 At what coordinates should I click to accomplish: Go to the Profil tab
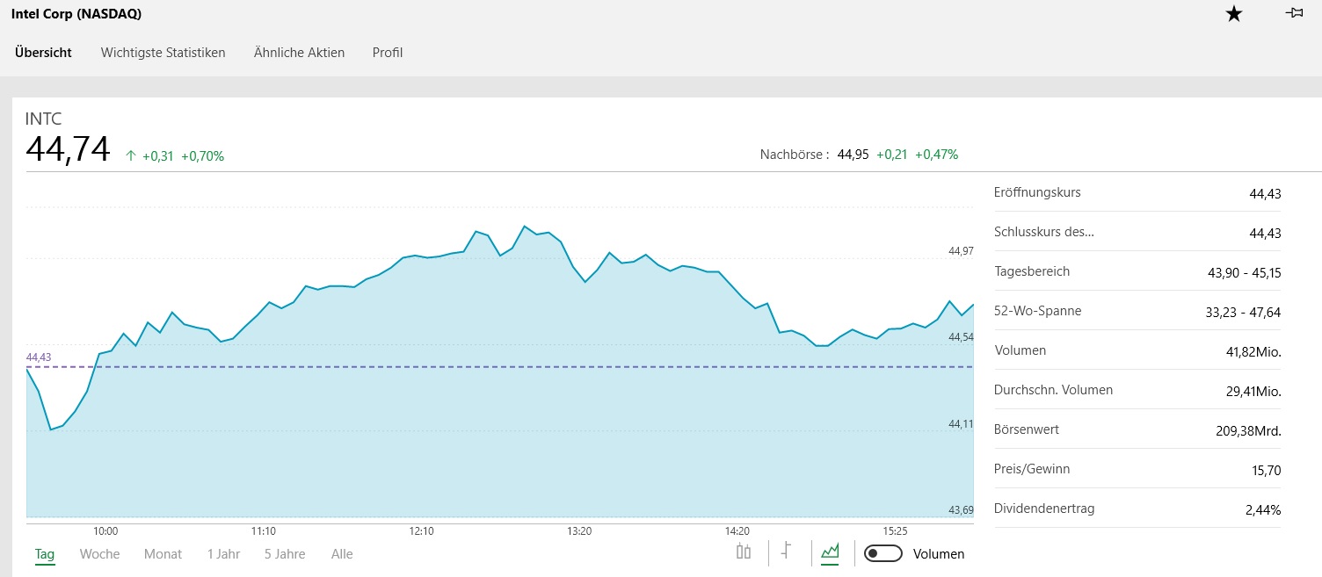pyautogui.click(x=387, y=53)
